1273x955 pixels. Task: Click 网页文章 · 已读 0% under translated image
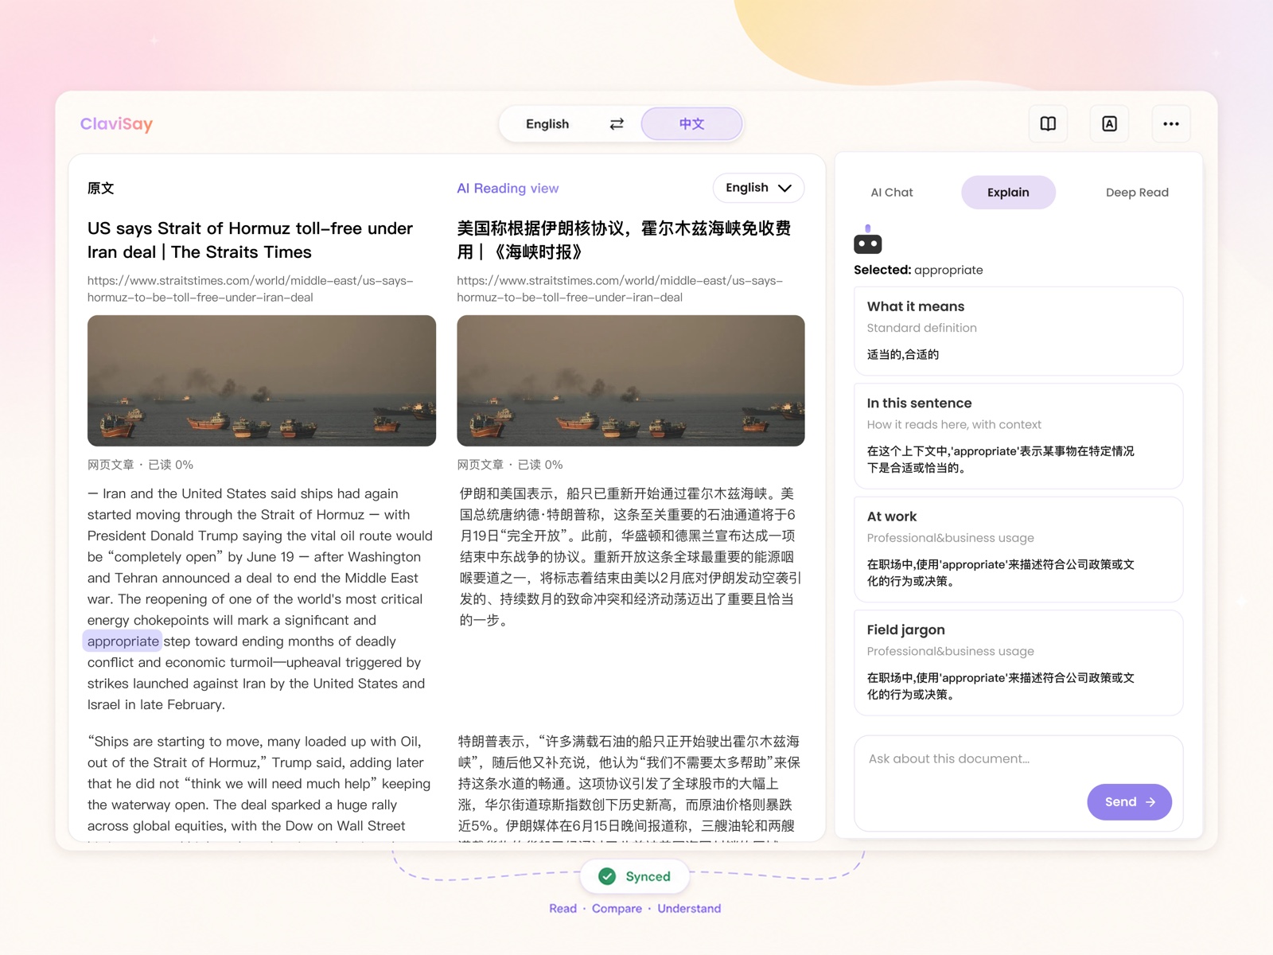510,465
